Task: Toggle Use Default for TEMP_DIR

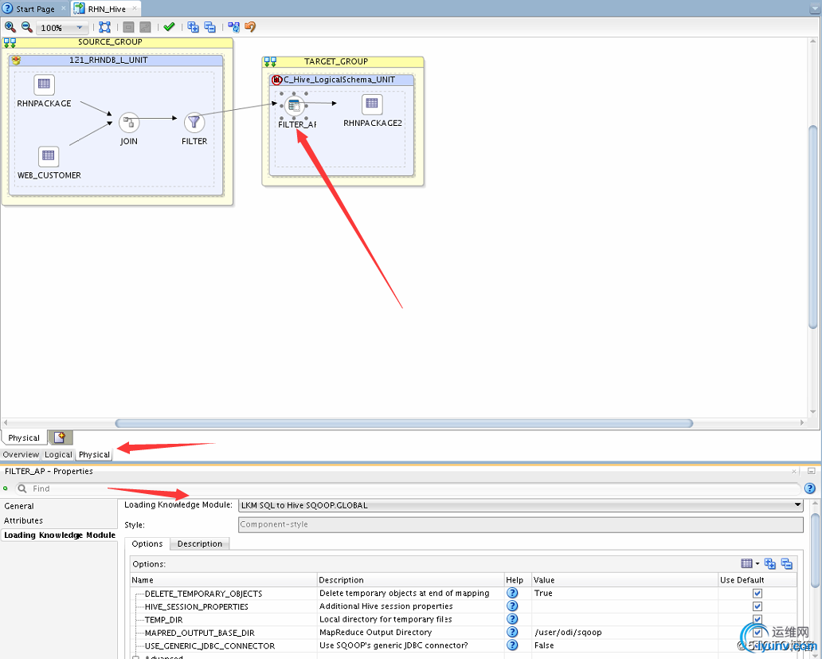Action: click(x=757, y=619)
